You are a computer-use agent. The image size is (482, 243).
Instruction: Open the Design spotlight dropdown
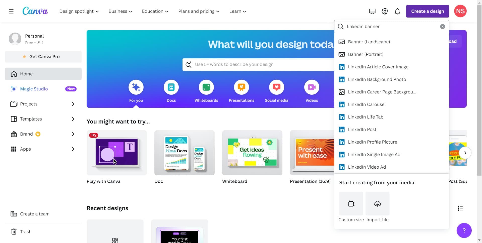[x=79, y=11]
